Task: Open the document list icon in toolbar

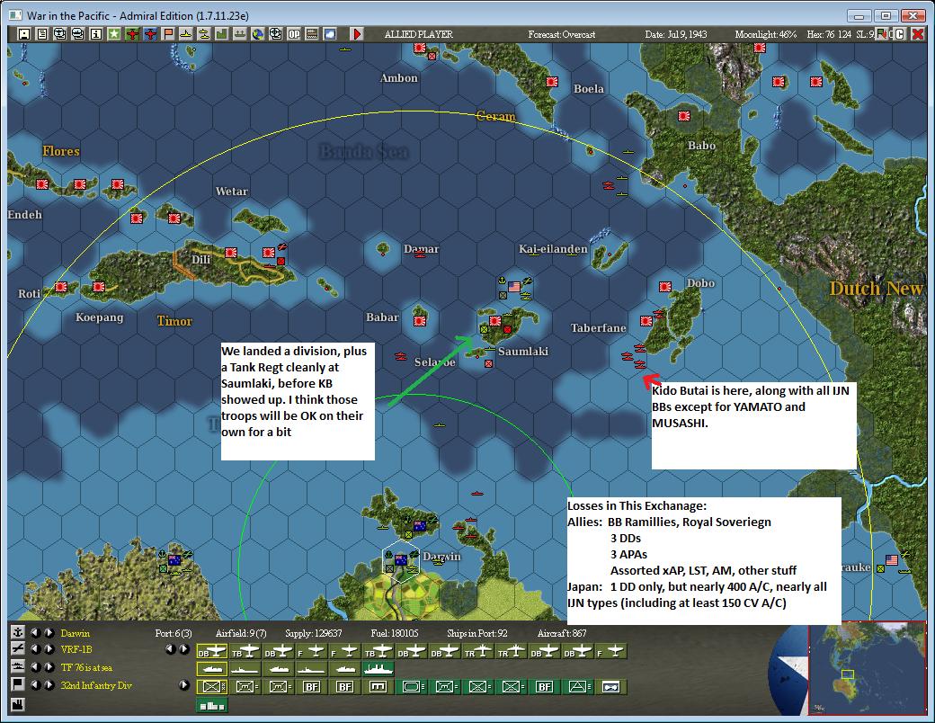Action: coord(41,34)
